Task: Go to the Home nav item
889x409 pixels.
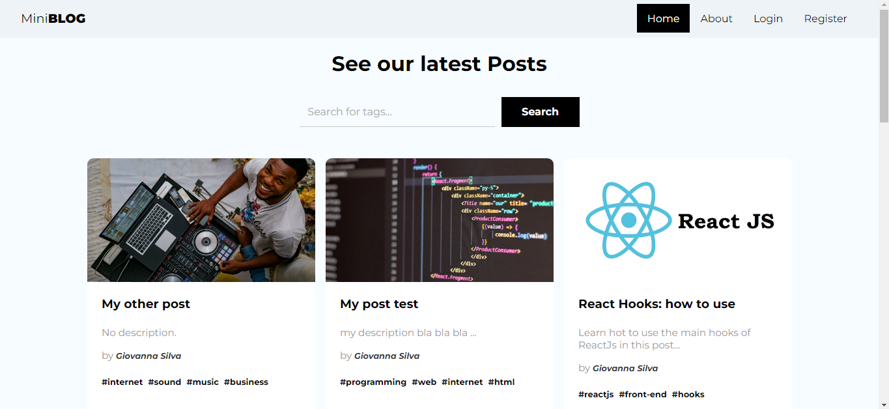Action: click(x=663, y=18)
